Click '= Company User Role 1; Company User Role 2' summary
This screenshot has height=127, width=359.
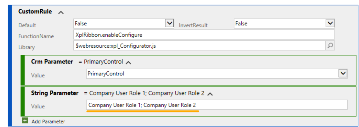tap(144, 93)
